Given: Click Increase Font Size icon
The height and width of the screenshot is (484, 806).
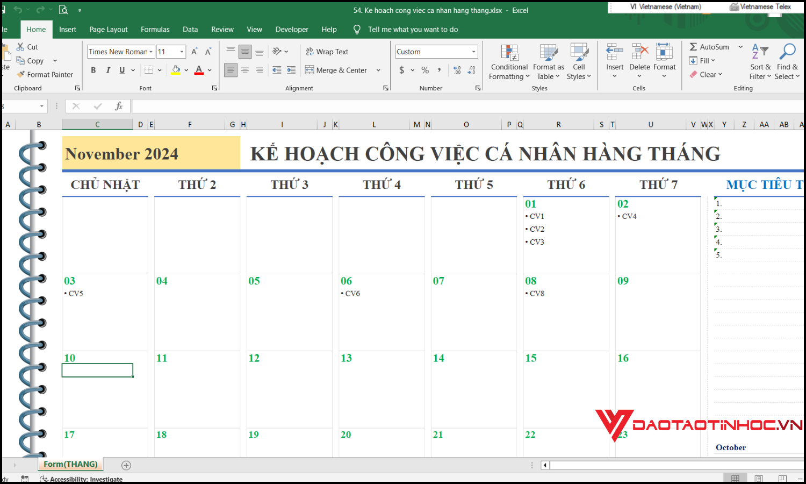Looking at the screenshot, I should 195,52.
